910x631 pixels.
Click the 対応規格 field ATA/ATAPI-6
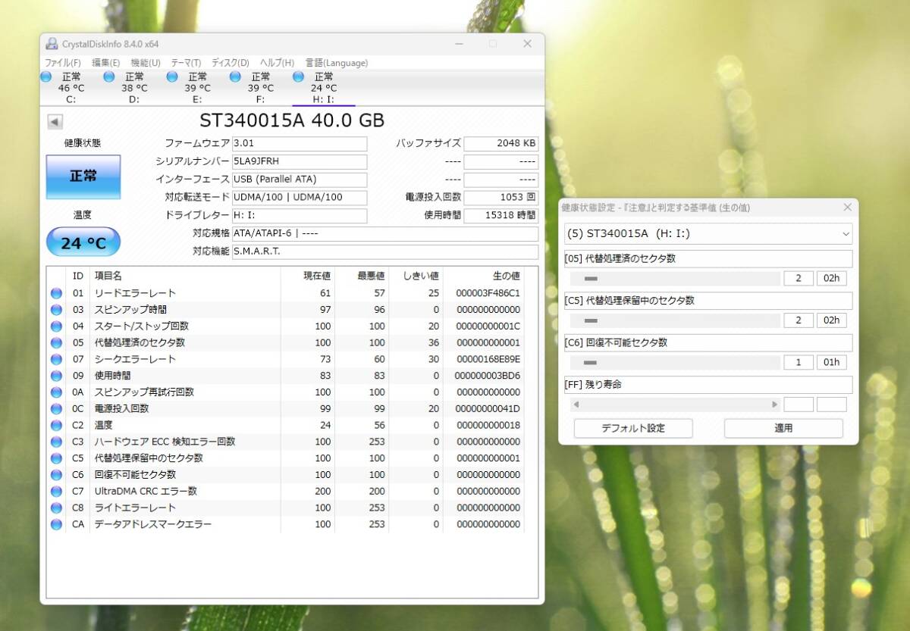coord(385,234)
